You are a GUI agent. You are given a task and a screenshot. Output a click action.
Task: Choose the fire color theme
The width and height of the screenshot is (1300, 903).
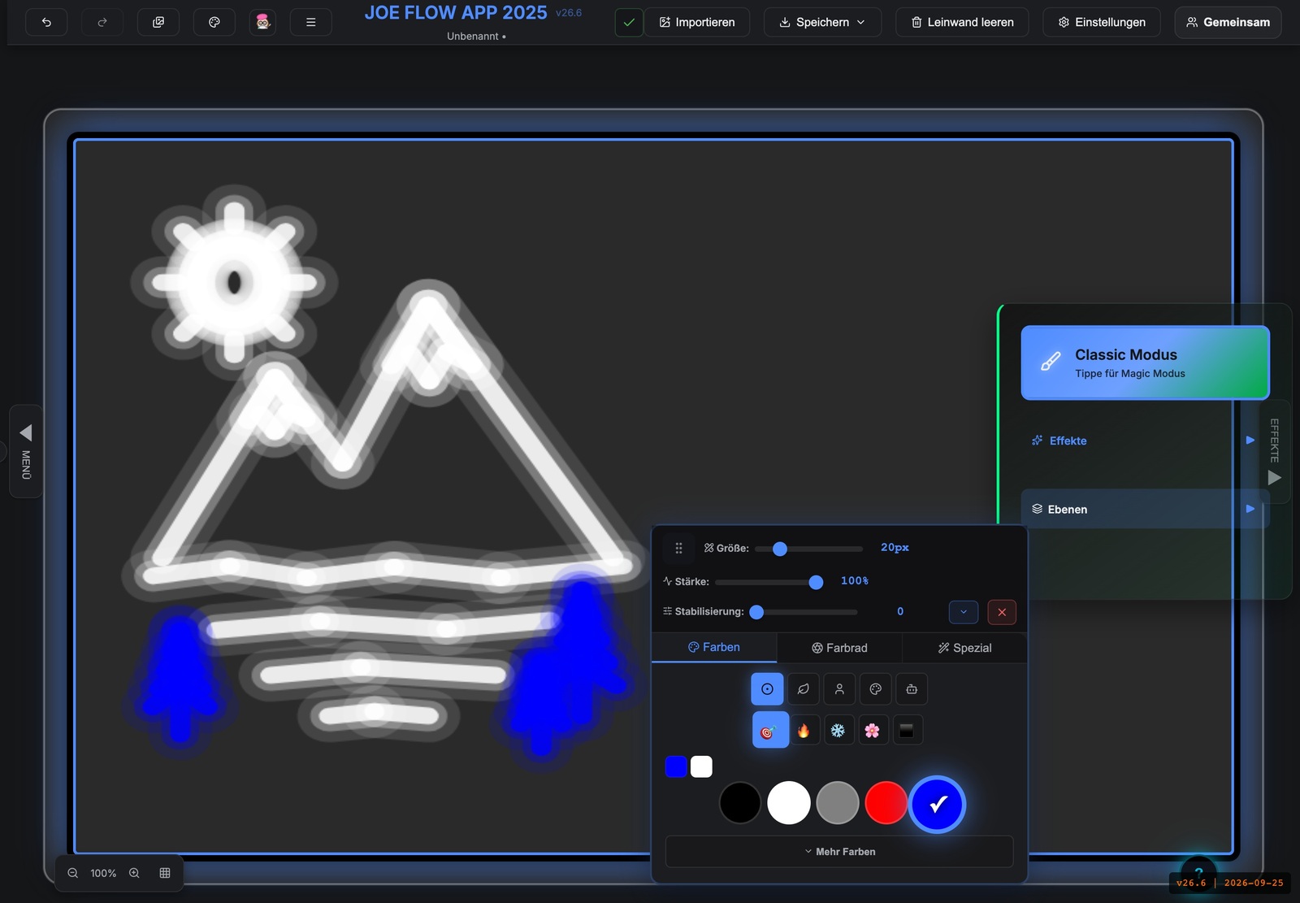coord(804,731)
